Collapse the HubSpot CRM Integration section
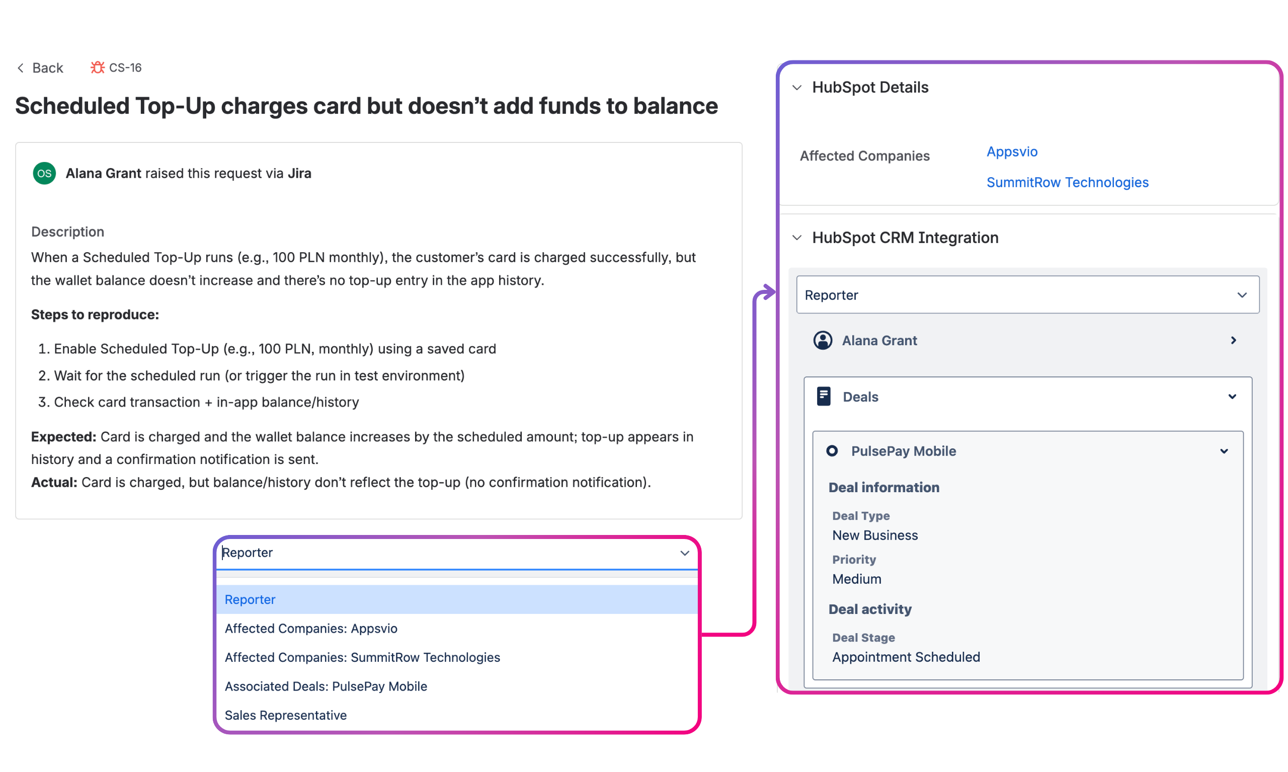The height and width of the screenshot is (772, 1288). click(796, 238)
